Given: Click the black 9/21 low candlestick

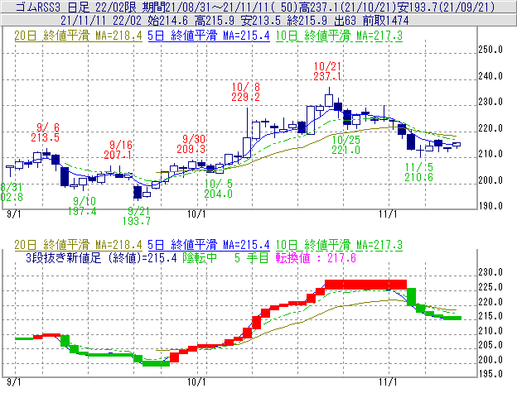Looking at the screenshot, I should click(x=138, y=193).
